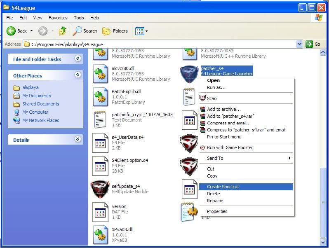Open My Computer link
Viewport: 329px width, 248px height.
tap(35, 112)
